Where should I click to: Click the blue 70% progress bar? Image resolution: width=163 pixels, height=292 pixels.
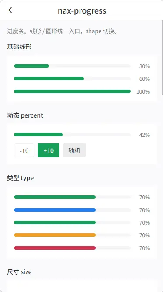click(x=73, y=210)
